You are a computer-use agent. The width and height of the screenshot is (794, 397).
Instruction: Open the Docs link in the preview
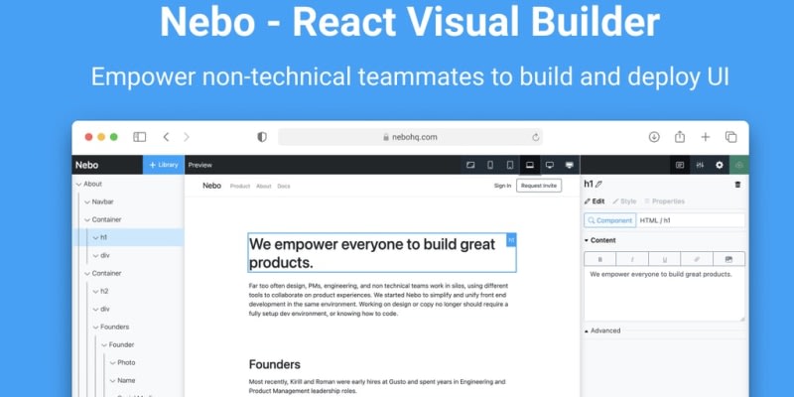coord(284,186)
